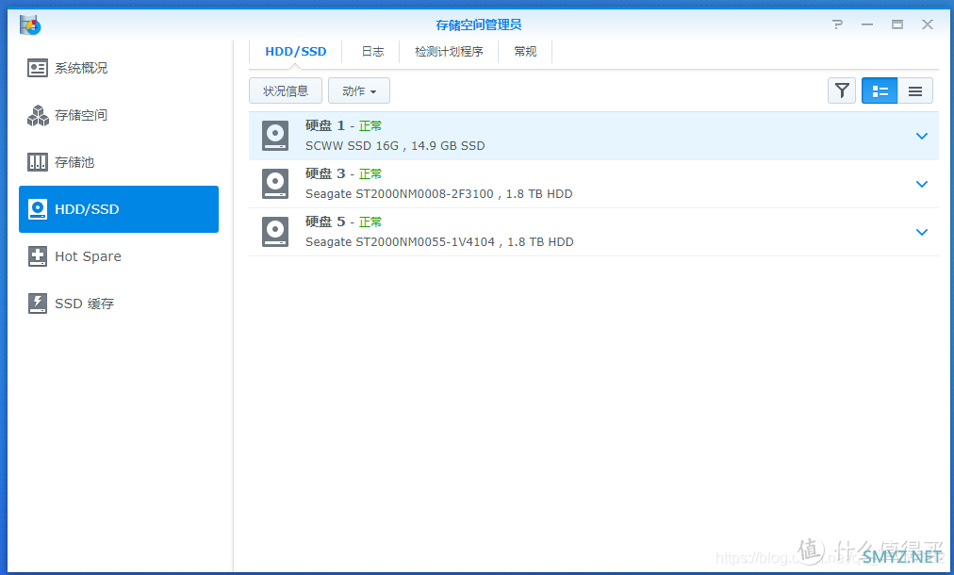The image size is (954, 575).
Task: Expand details for 硬盘 5
Action: (922, 232)
